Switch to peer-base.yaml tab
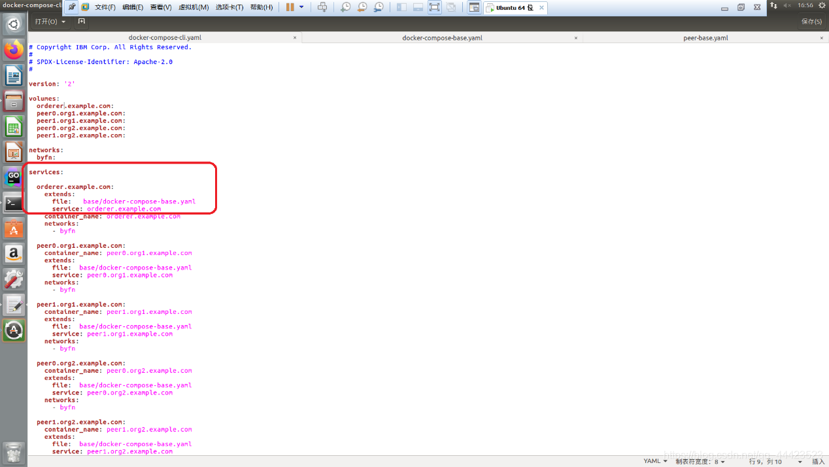 [705, 38]
